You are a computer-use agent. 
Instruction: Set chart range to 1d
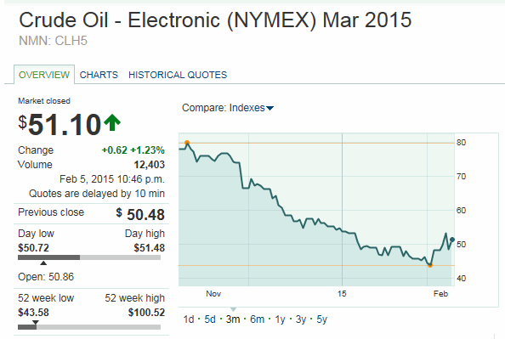click(189, 319)
